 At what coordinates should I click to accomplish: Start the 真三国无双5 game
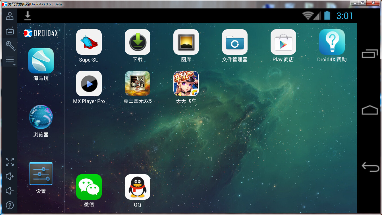(138, 83)
